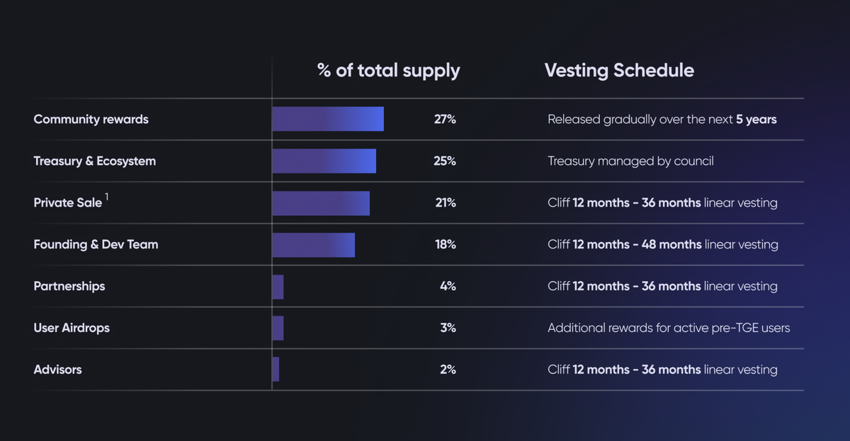
Task: Click the "Treasury managed by council" text
Action: 630,161
